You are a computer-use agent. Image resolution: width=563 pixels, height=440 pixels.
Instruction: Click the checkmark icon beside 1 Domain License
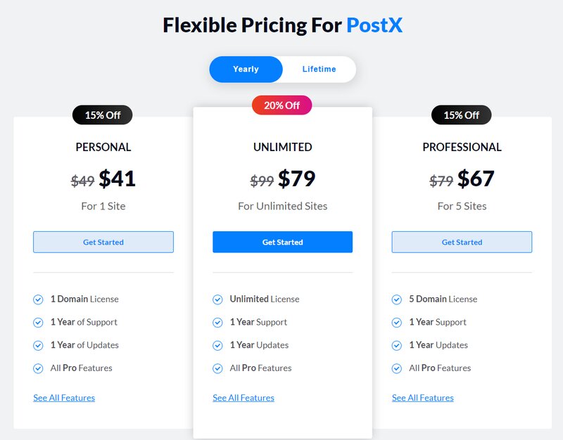tap(39, 299)
